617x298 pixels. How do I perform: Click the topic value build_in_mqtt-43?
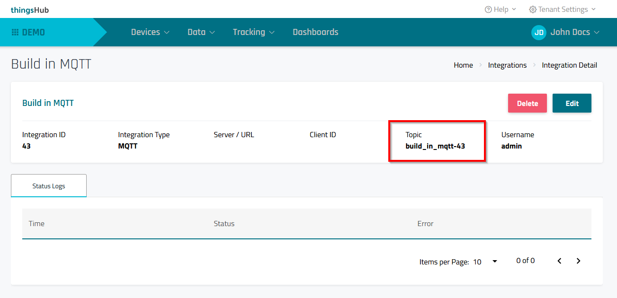coord(435,146)
